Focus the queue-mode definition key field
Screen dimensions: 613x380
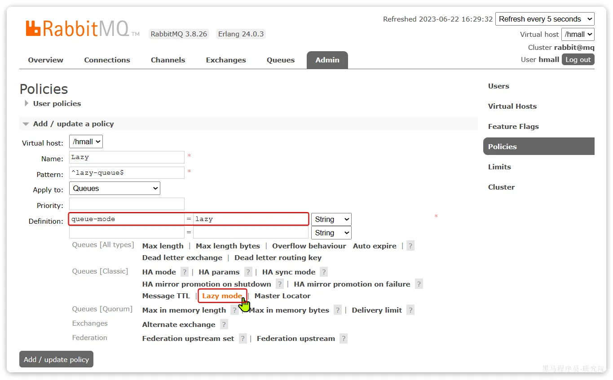[127, 219]
